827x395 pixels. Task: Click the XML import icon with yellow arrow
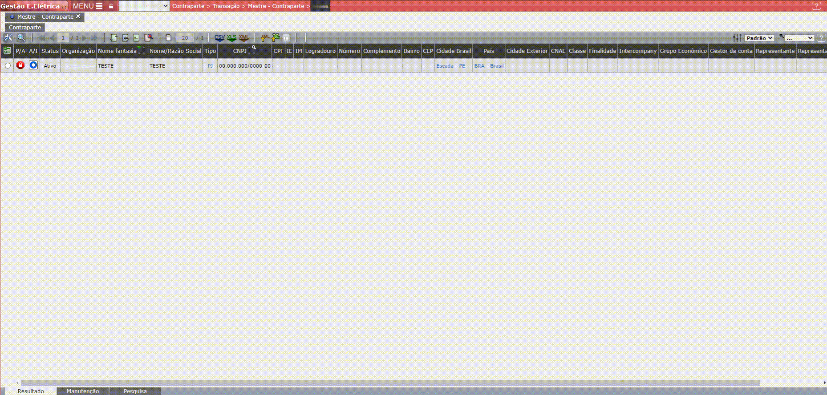265,38
